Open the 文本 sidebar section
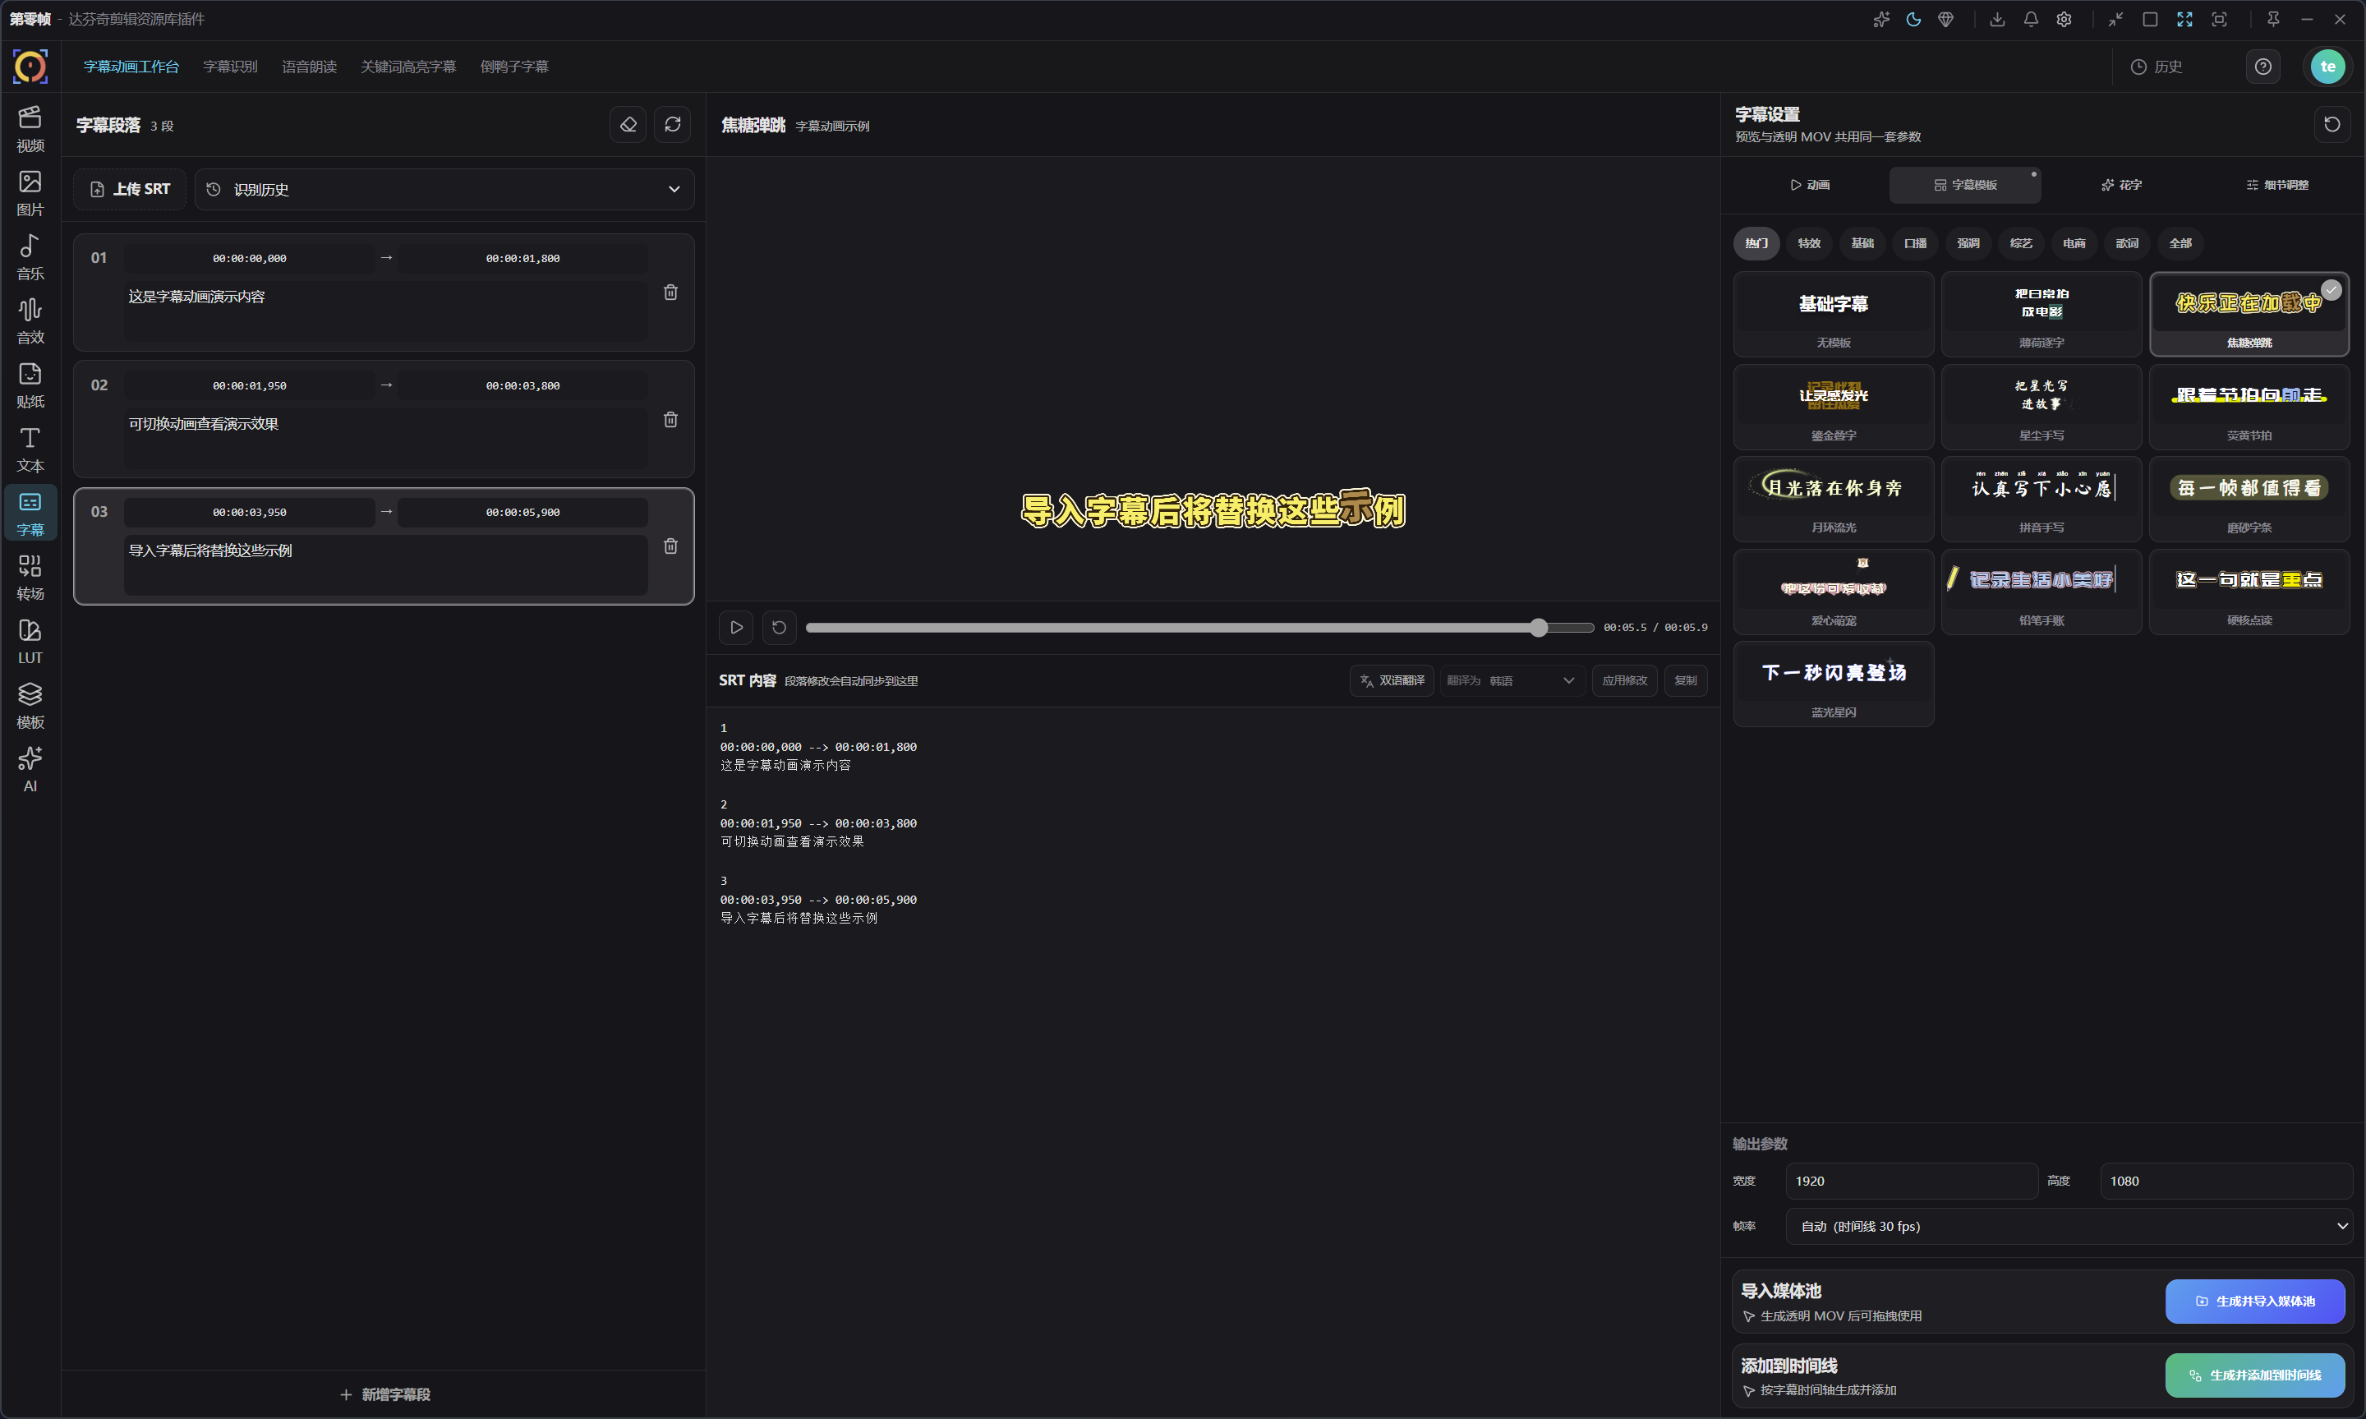 pos(30,449)
